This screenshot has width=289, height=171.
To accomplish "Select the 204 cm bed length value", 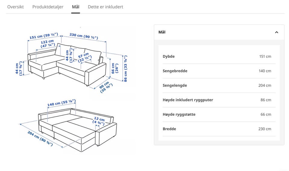I will (x=265, y=85).
